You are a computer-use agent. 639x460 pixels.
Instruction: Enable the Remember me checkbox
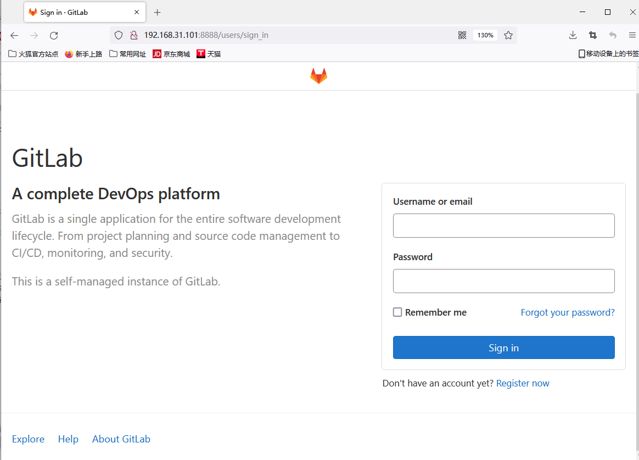pyautogui.click(x=397, y=312)
